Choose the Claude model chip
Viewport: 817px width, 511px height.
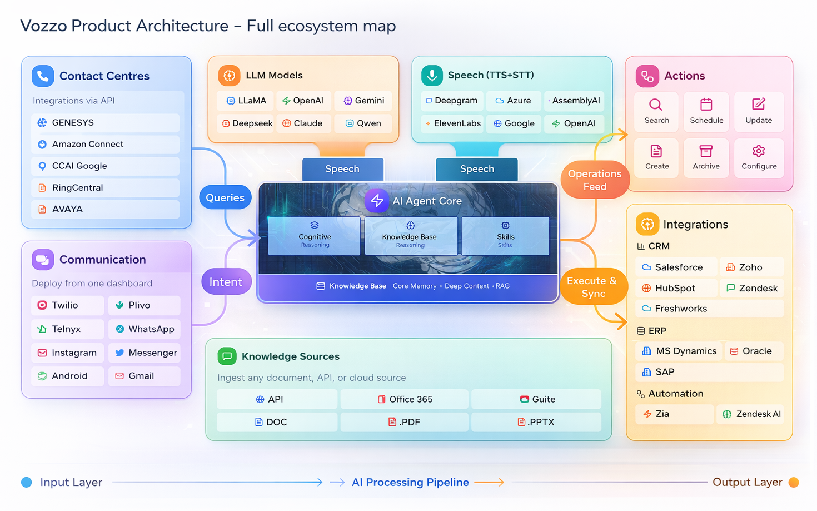pyautogui.click(x=303, y=123)
